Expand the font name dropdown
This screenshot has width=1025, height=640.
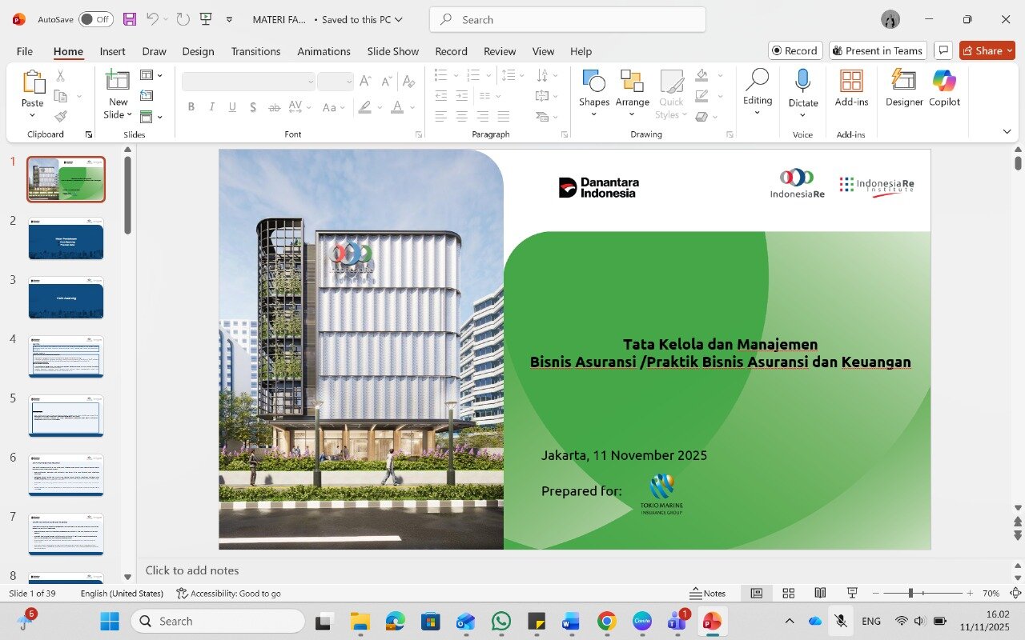(311, 82)
